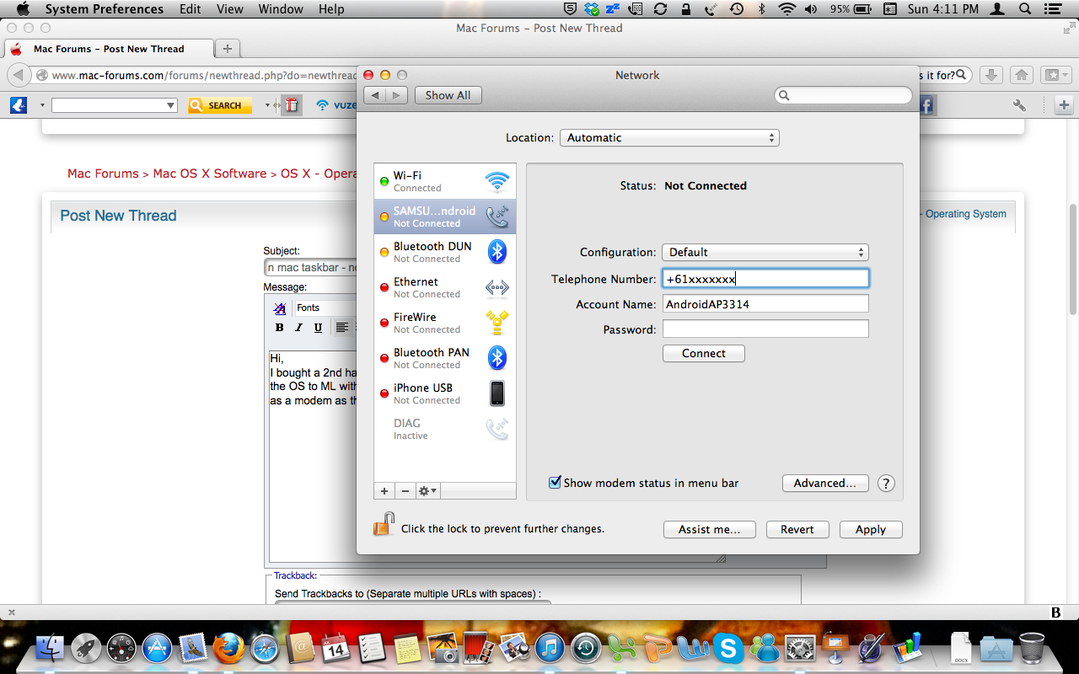
Task: Go back in System Preferences
Action: click(377, 95)
